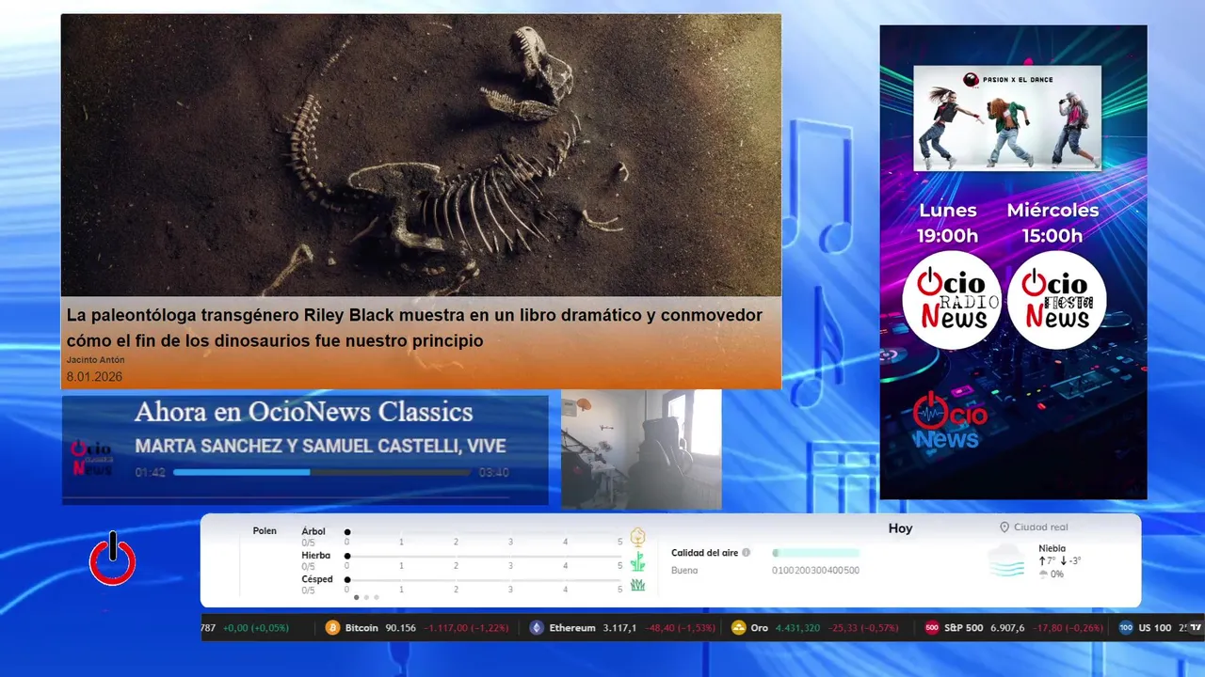Viewport: 1205px width, 677px height.
Task: Click the Miércoles 15:00h schedule text
Action: pos(1052,223)
